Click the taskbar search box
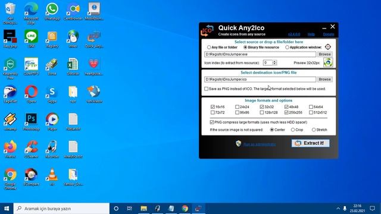This screenshot has height=214, width=381. coord(61,209)
